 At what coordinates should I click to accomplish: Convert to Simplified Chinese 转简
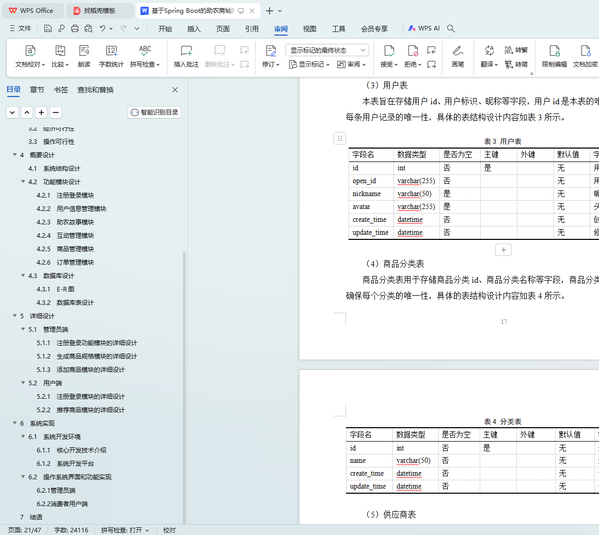tap(516, 64)
